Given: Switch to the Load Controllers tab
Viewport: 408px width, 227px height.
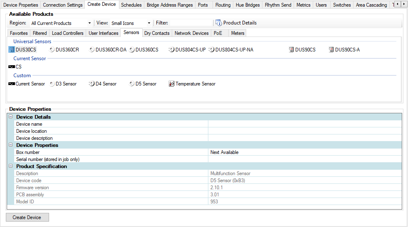Looking at the screenshot, I should (x=68, y=33).
